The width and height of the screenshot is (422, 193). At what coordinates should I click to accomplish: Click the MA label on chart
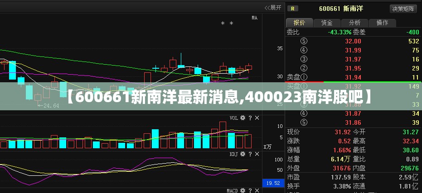255,18
